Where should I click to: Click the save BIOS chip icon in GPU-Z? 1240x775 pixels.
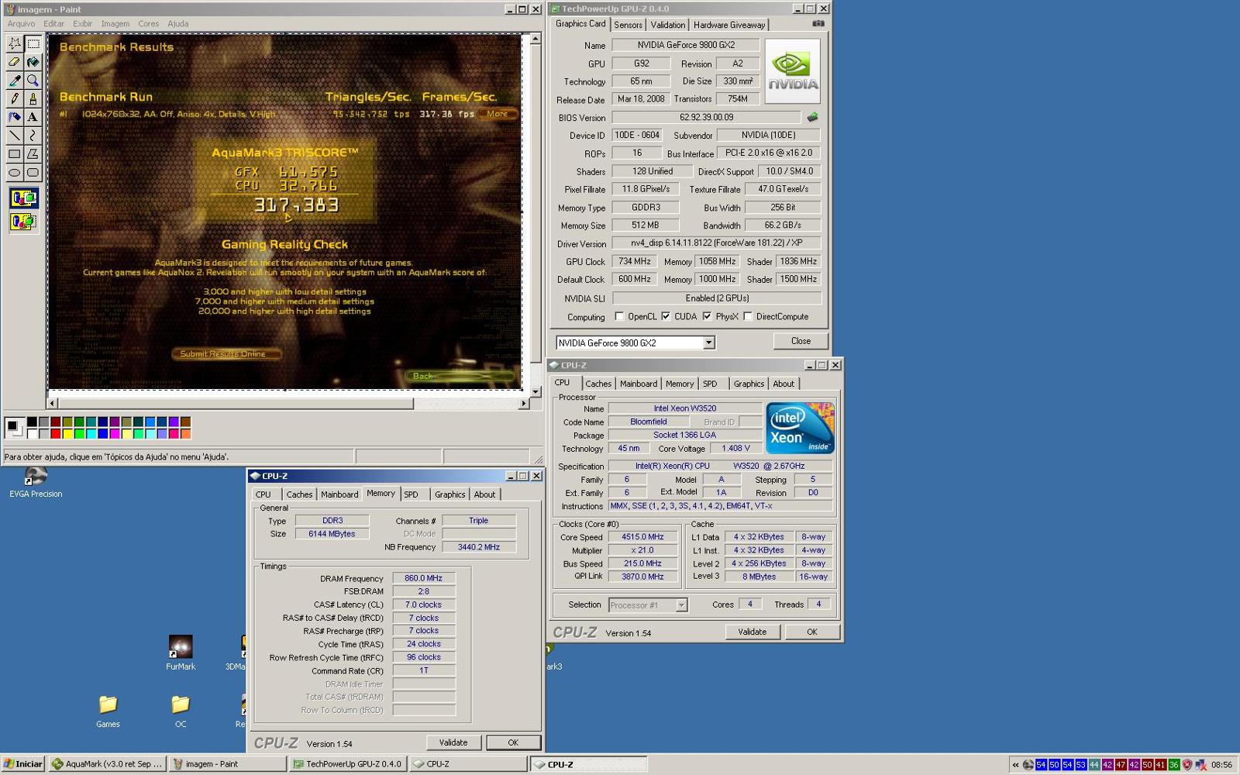point(812,118)
